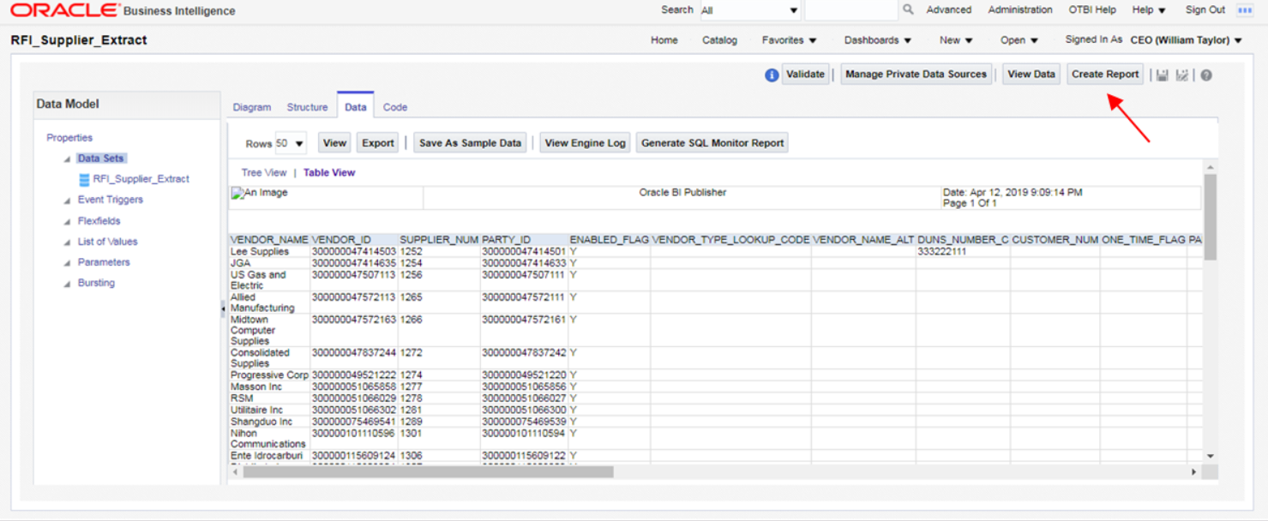Open help using the question mark icon
Image resolution: width=1268 pixels, height=521 pixels.
click(1205, 75)
